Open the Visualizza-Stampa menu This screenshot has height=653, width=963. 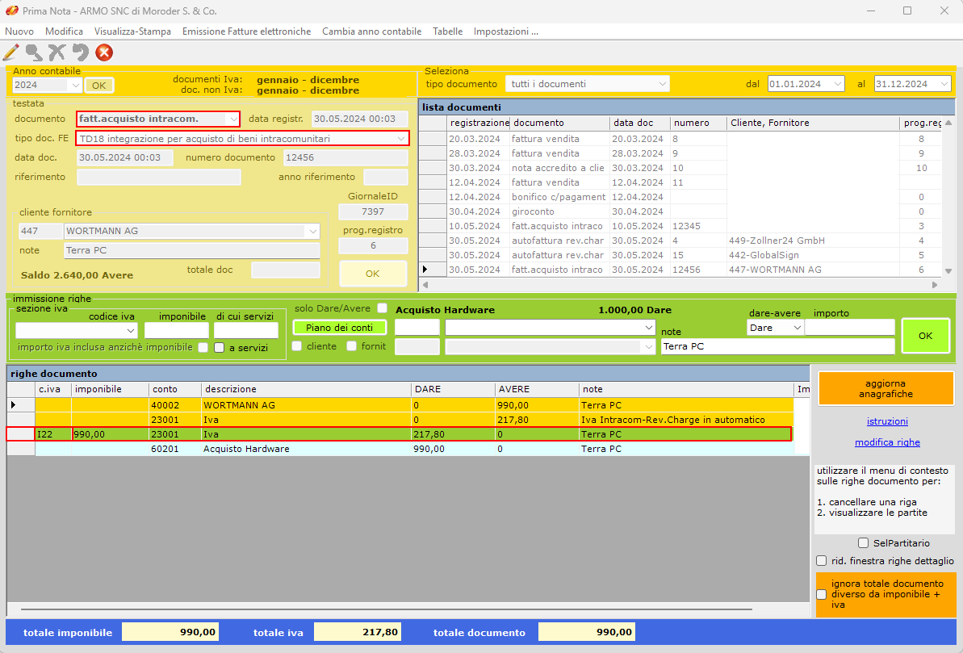tap(132, 31)
